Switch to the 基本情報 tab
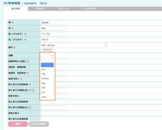The width and height of the screenshot is (162, 130). [16, 9]
